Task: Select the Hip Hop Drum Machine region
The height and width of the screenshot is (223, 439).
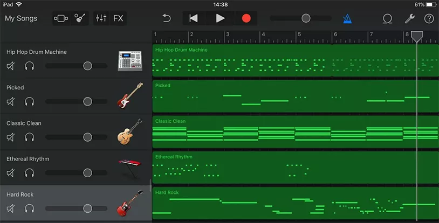Action: tap(242, 60)
